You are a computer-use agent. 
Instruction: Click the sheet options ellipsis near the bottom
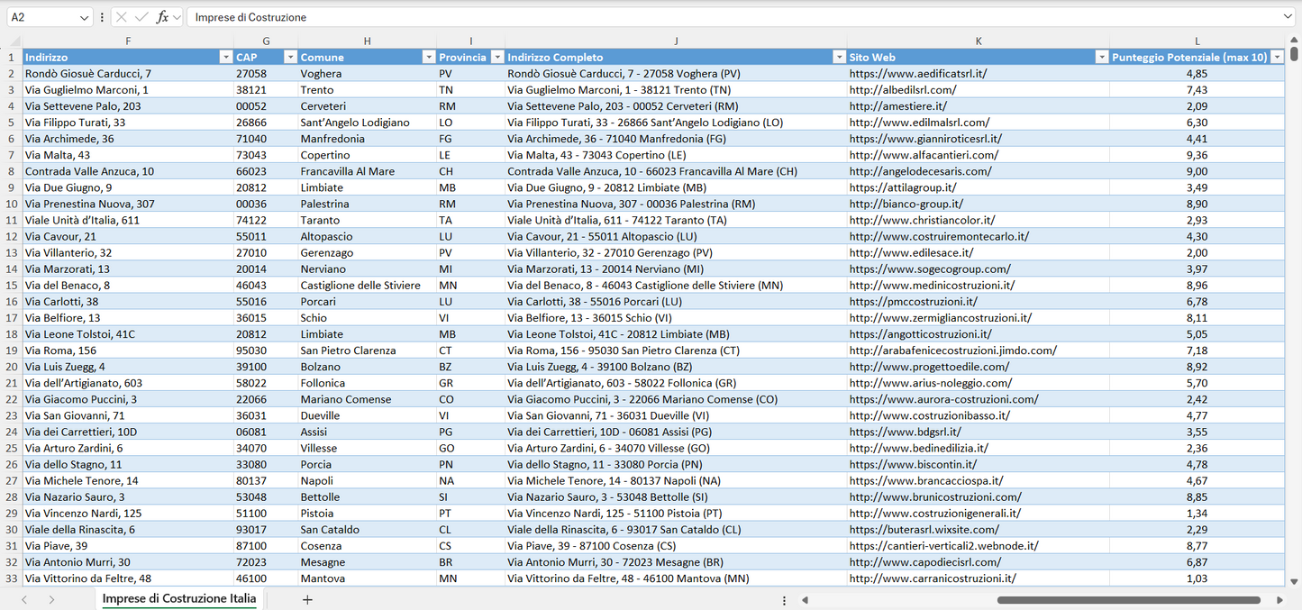pyautogui.click(x=783, y=598)
